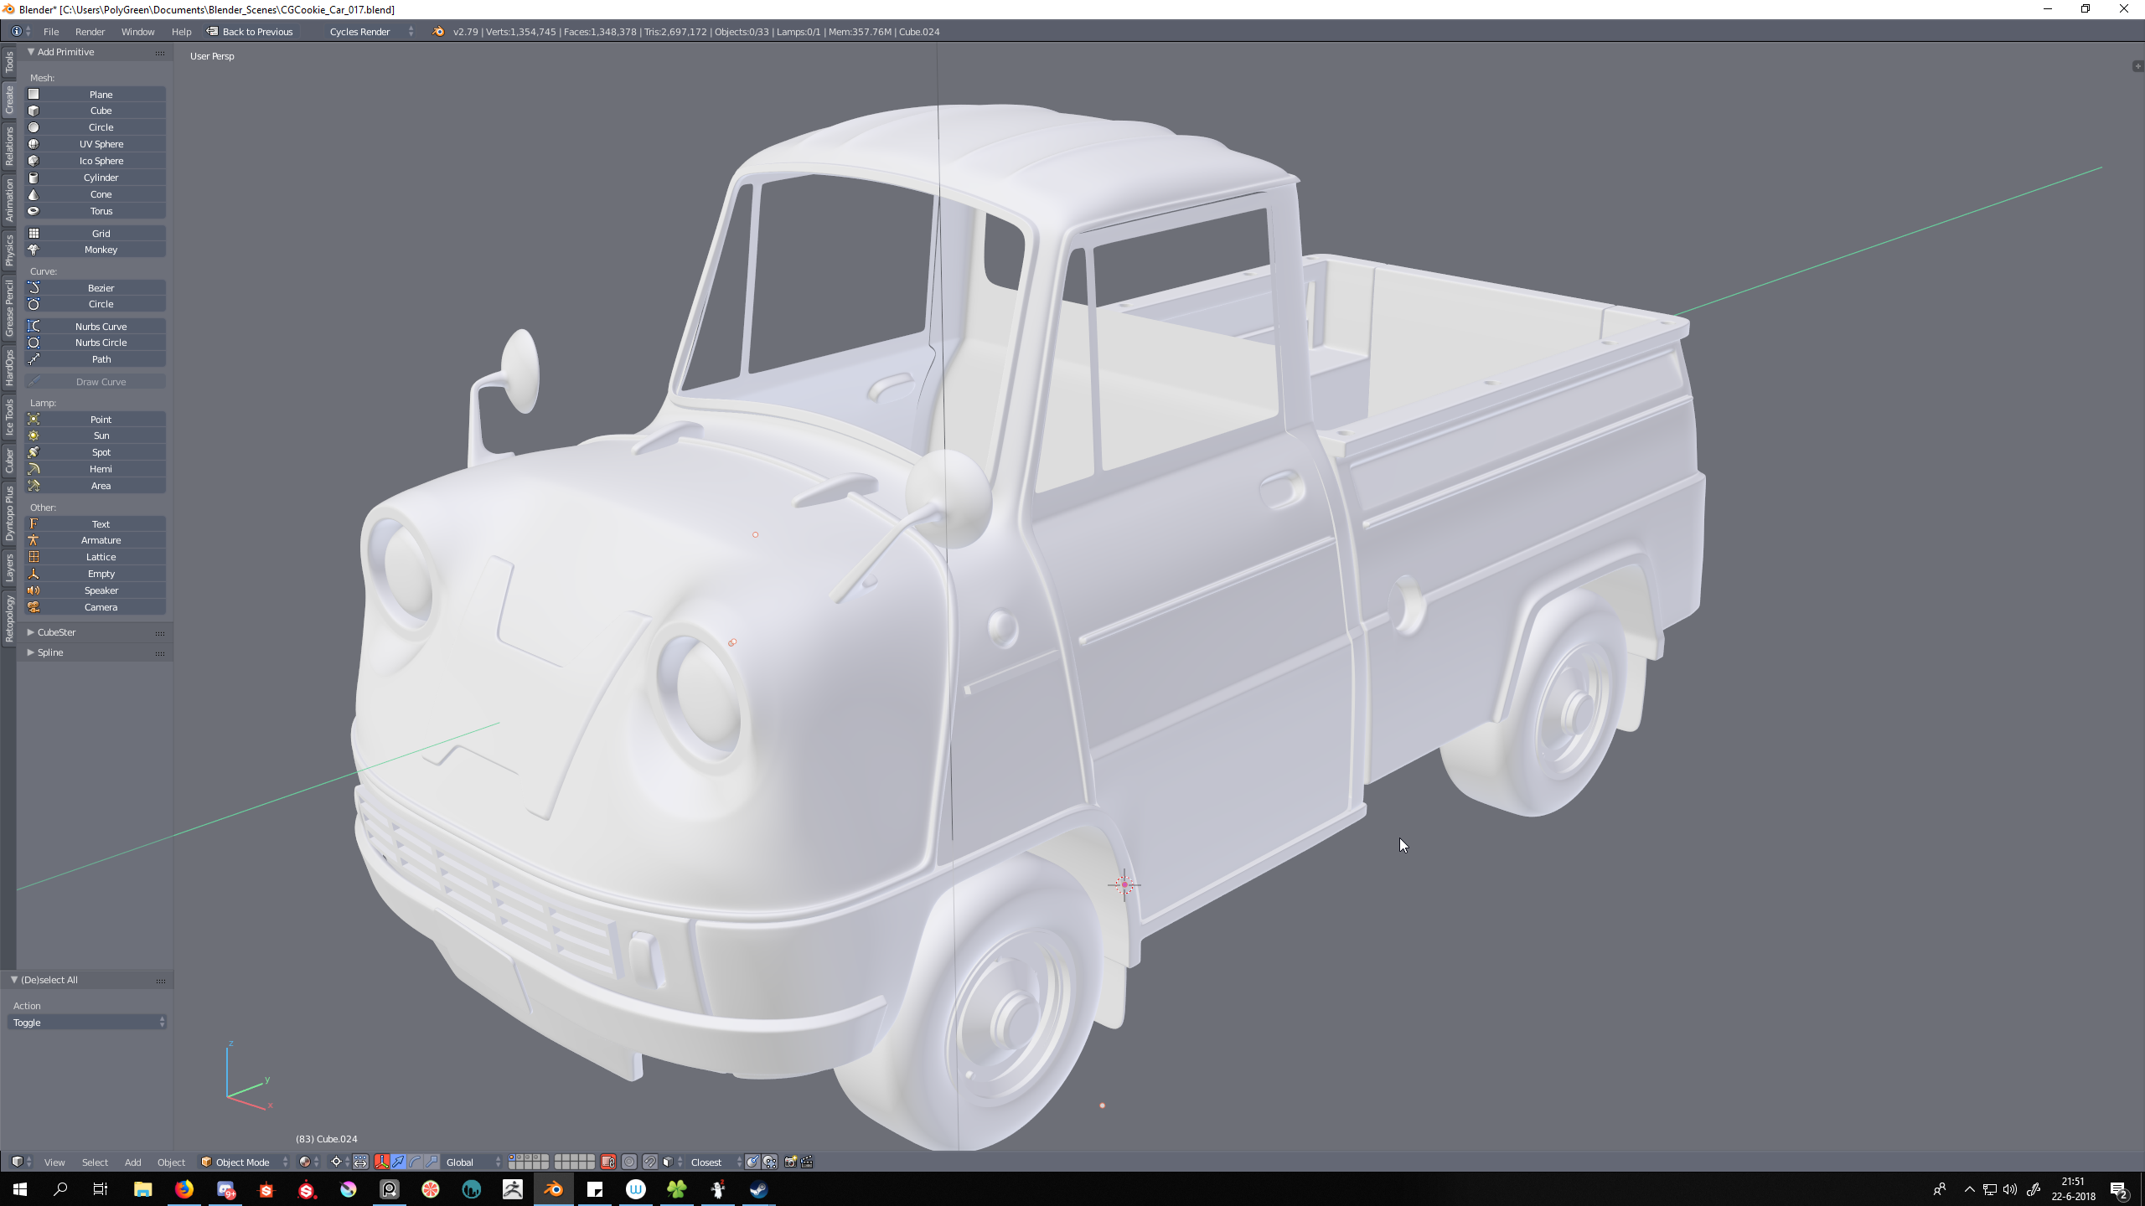Screen dimensions: 2145x1206
Task: Click the OpenGL render animation clapper icon
Action: pos(807,1162)
